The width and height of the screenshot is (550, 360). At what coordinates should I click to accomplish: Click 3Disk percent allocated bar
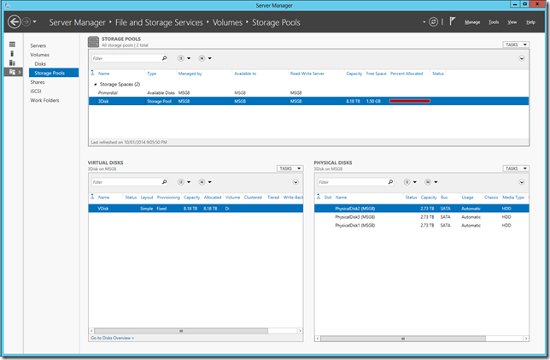(x=409, y=101)
